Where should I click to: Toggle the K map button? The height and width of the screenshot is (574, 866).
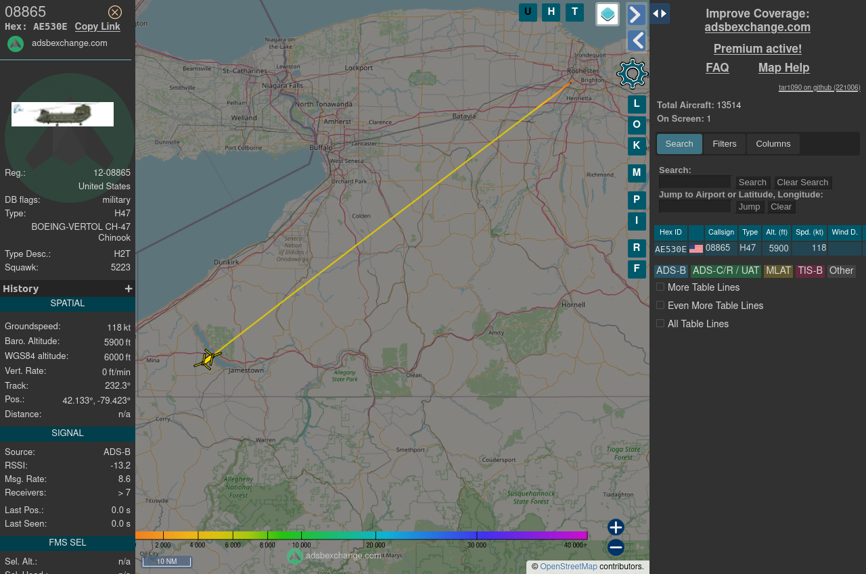pyautogui.click(x=637, y=146)
